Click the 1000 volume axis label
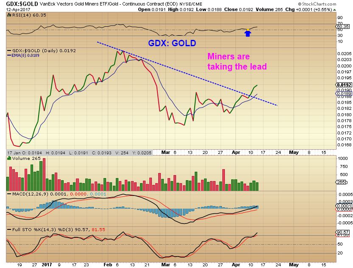 click(343, 159)
